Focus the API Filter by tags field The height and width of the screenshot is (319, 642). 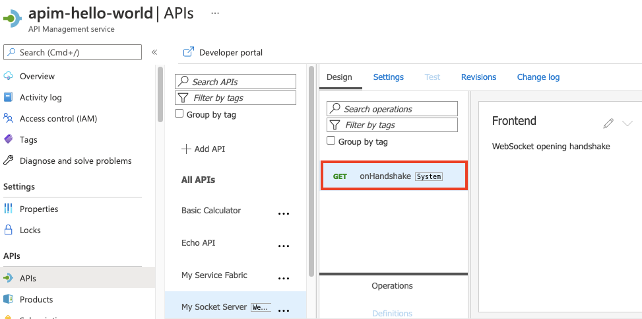point(236,98)
